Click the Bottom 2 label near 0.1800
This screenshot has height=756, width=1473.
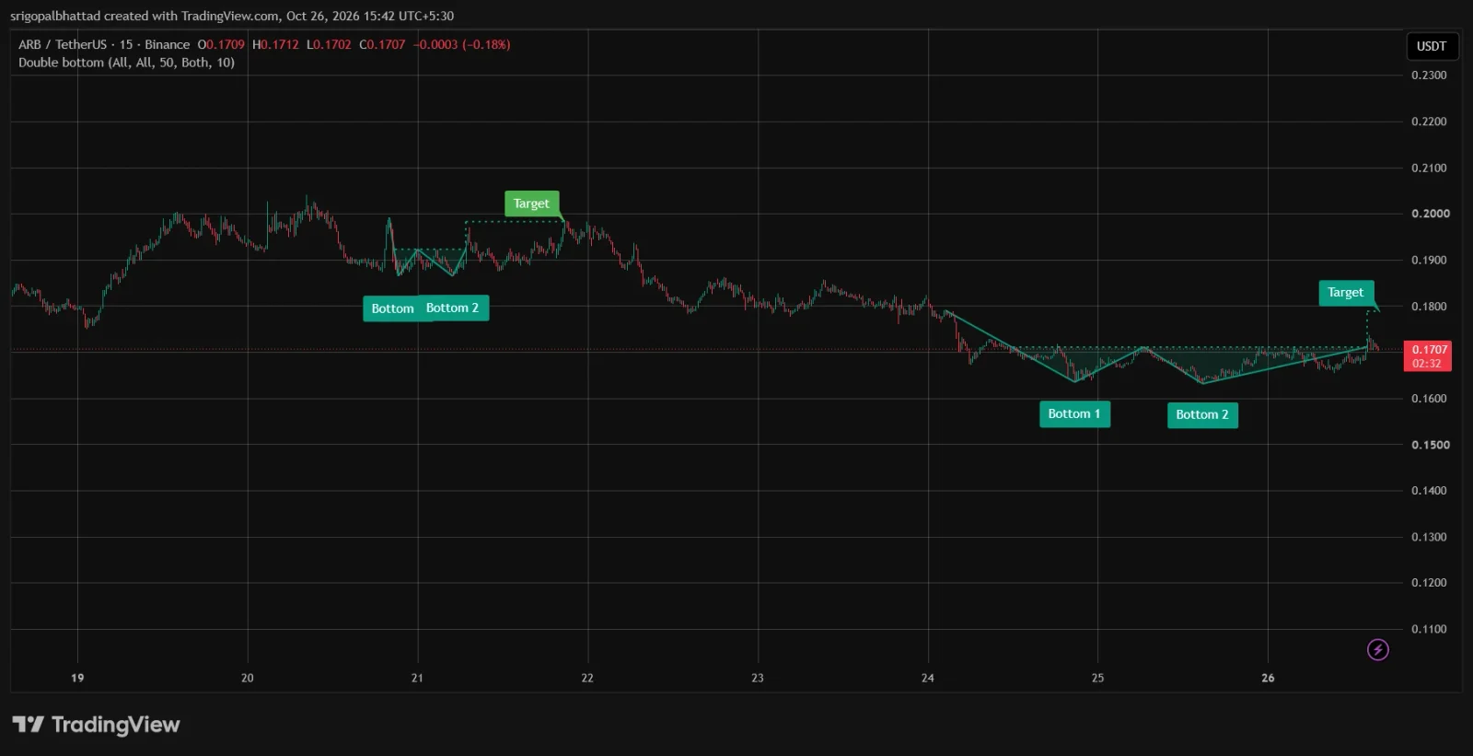tap(453, 308)
